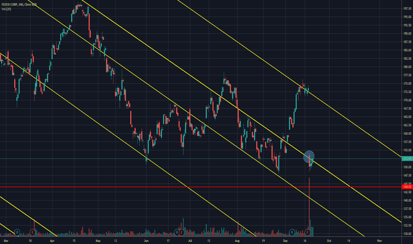413x244 pixels.
Task: Click the 140.00 price axis label
Action: pyautogui.click(x=407, y=201)
